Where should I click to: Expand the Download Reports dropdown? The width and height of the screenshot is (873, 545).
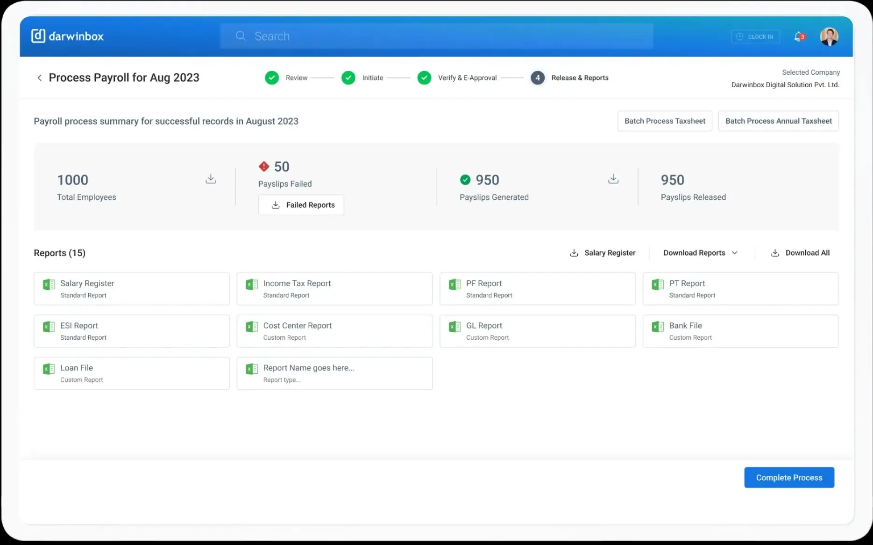[x=700, y=253]
